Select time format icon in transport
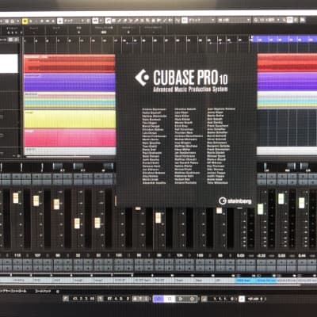Viewport: 317px width, 317px height. pos(204,299)
